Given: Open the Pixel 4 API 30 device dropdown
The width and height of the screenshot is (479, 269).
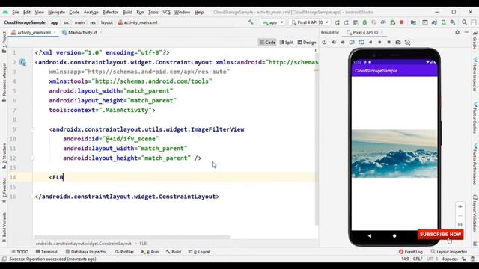Looking at the screenshot, I should (310, 22).
